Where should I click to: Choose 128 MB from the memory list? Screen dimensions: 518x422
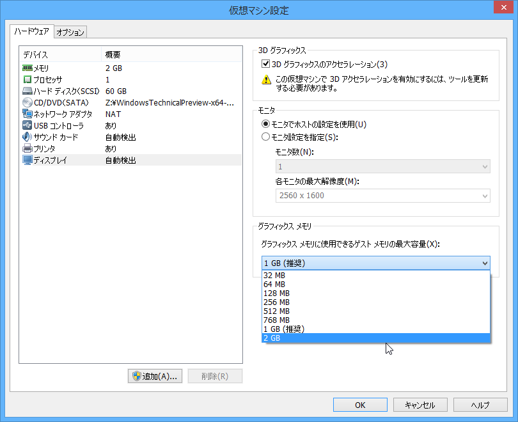coord(375,293)
